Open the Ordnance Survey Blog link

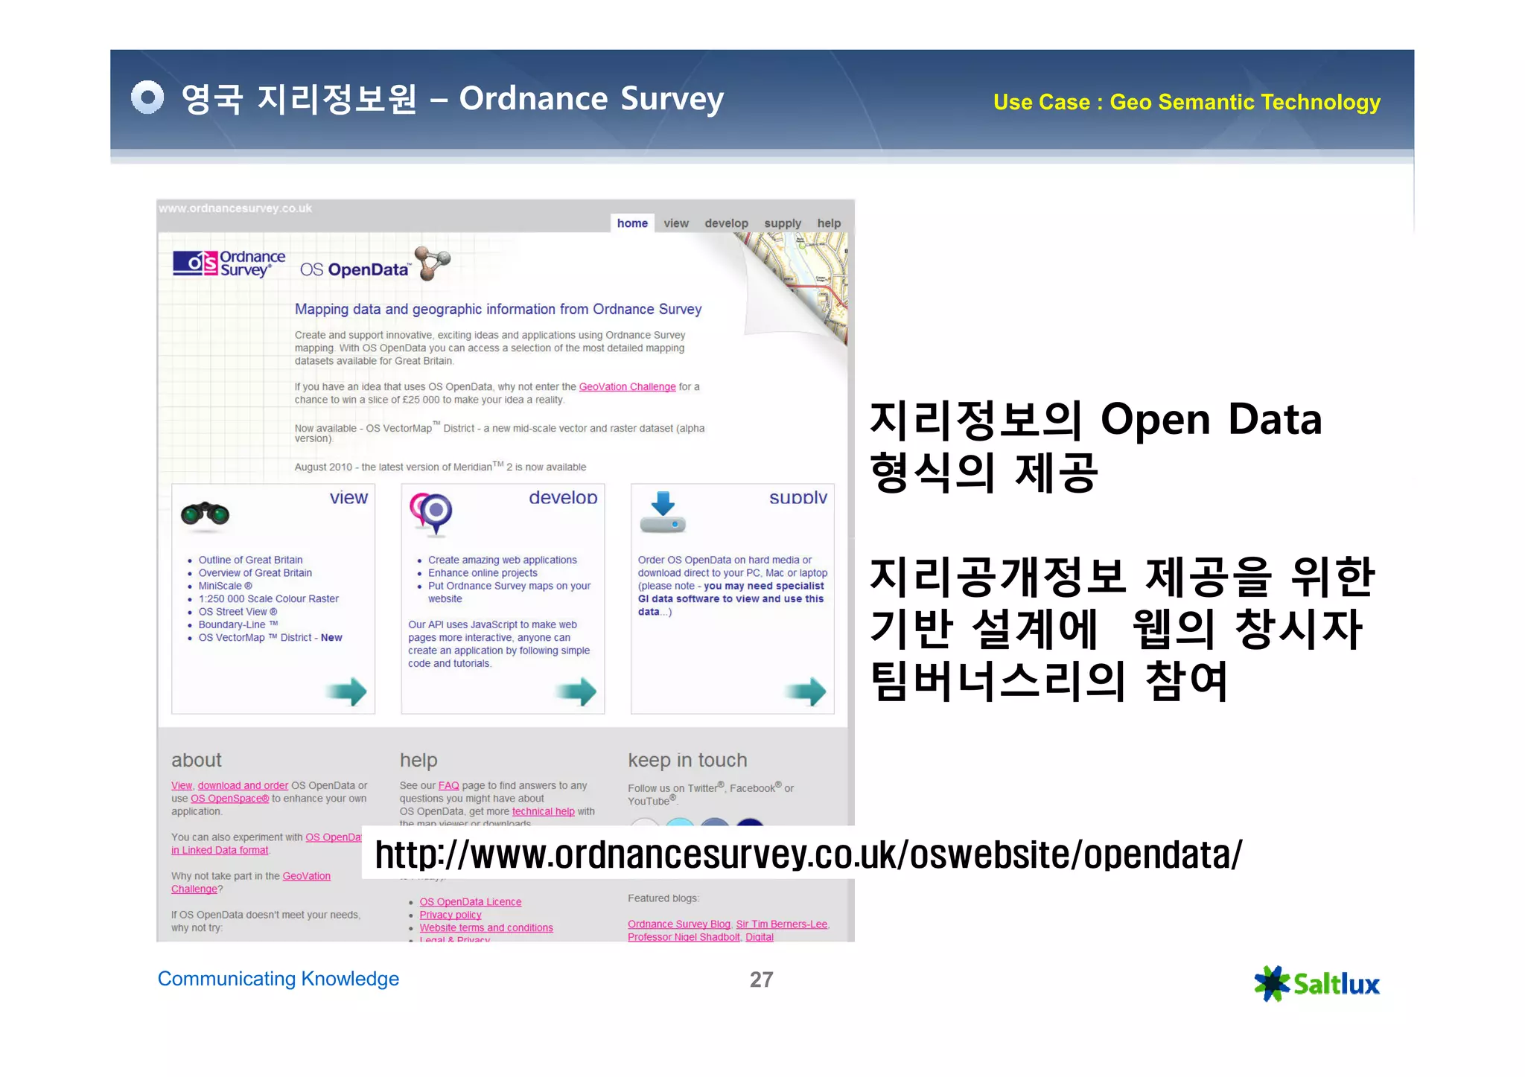pyautogui.click(x=678, y=924)
